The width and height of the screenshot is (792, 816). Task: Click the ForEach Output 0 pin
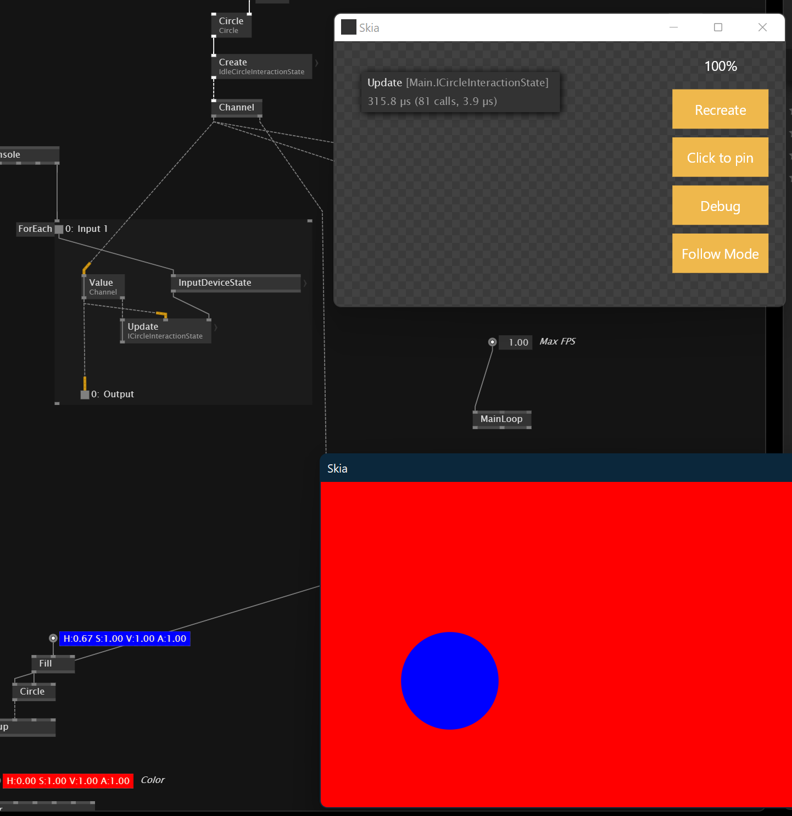tap(85, 395)
